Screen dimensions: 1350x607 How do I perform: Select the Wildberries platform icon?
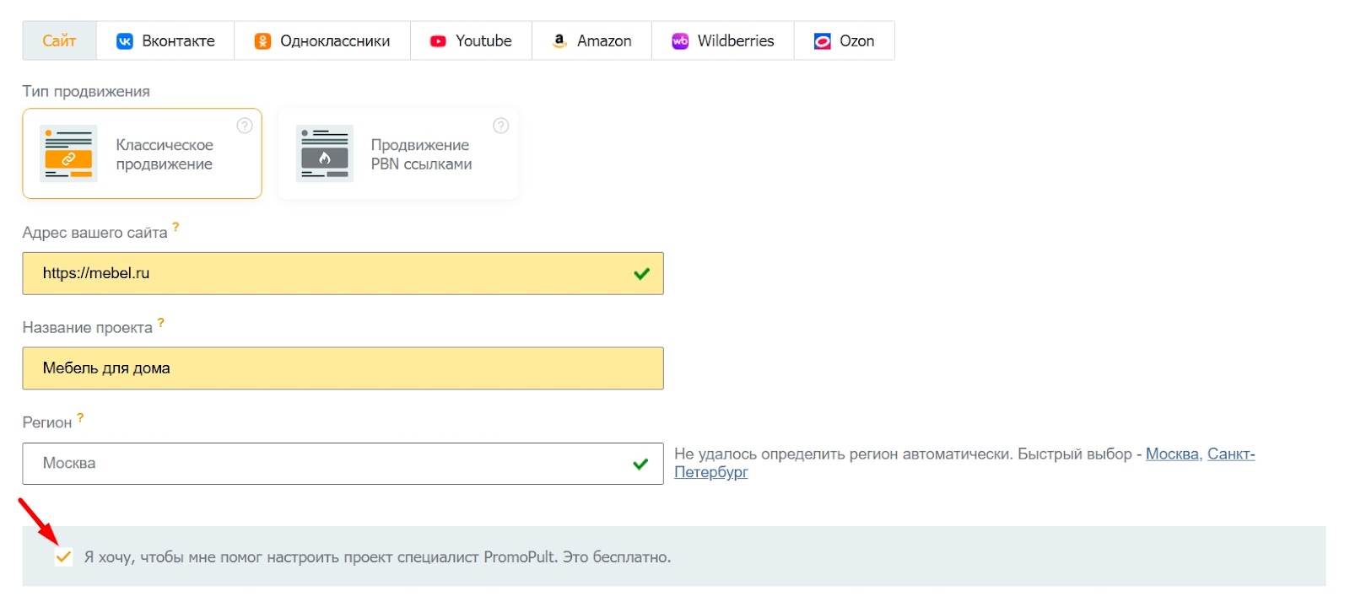pos(680,40)
